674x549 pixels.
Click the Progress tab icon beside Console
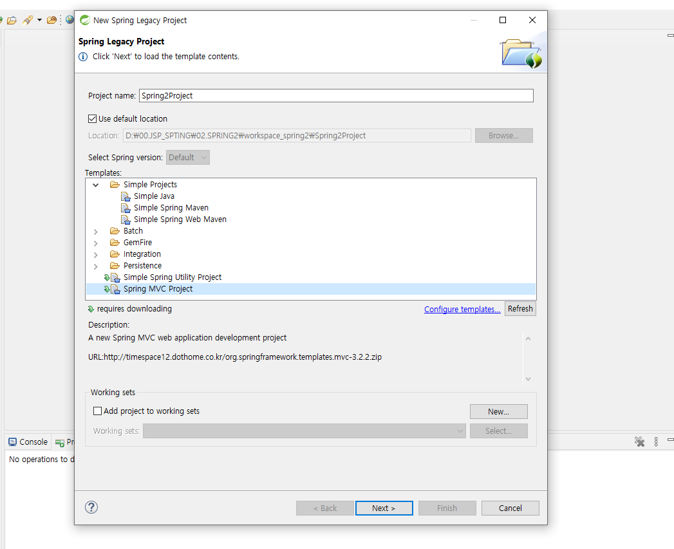(60, 442)
